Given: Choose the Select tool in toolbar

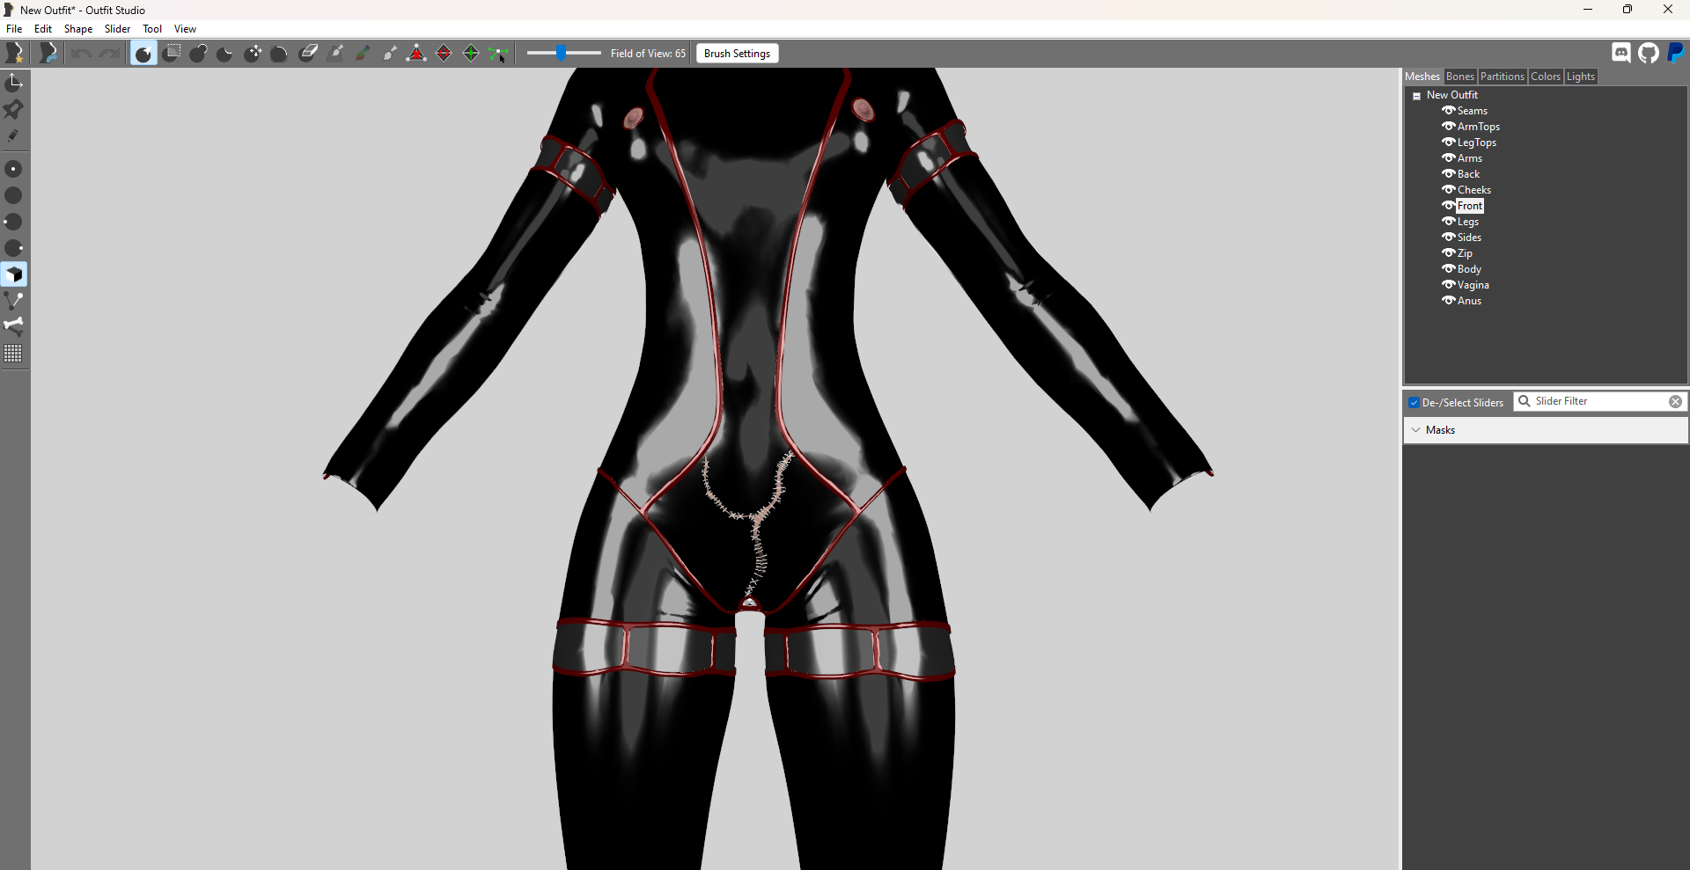Looking at the screenshot, I should tap(143, 54).
